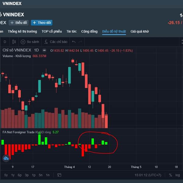Screen dimensions: 183x183
Task: Select the 1n time range
Action: (x=48, y=175)
